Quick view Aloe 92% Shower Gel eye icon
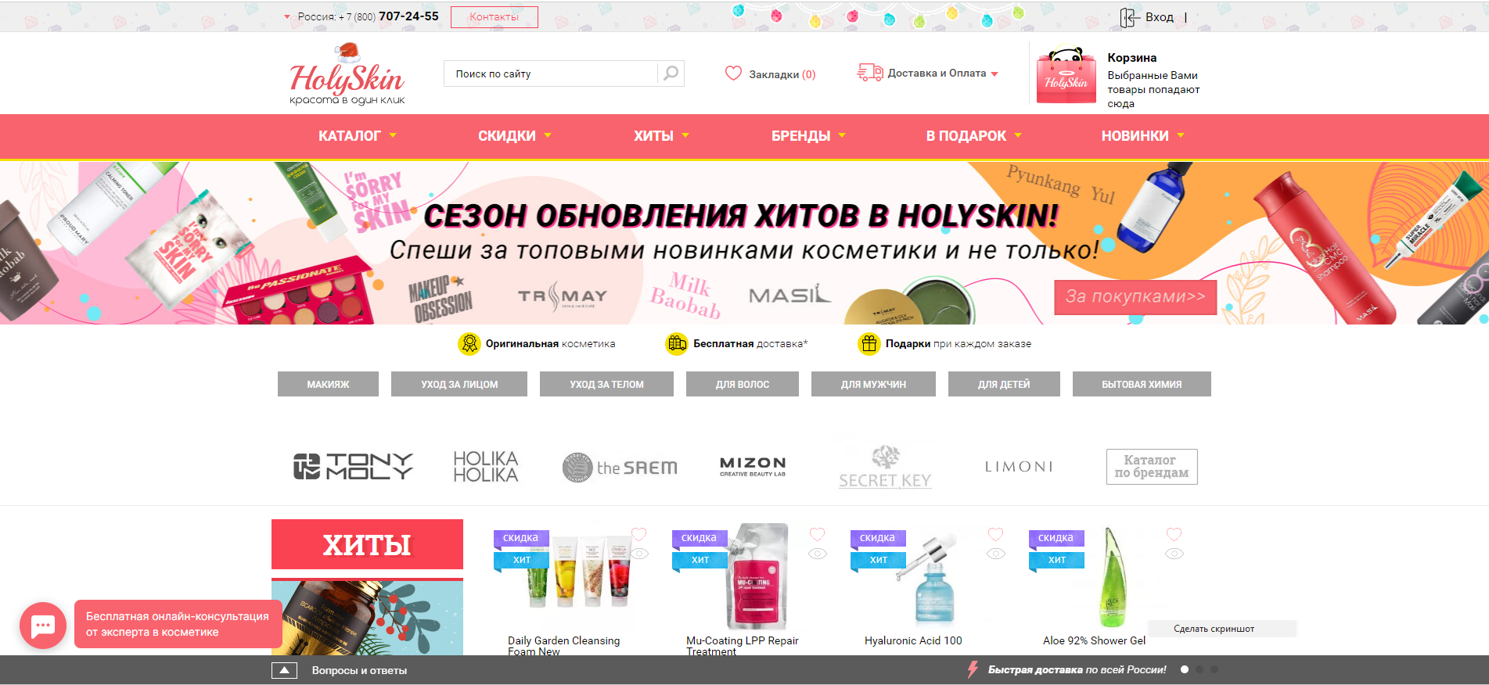Screen dimensions: 1489x685 point(1174,554)
